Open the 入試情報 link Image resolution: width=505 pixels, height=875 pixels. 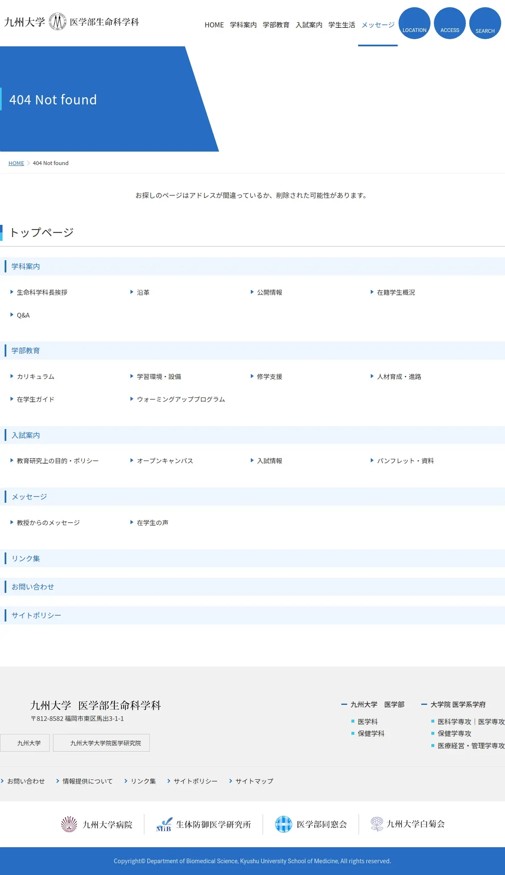[x=270, y=461]
